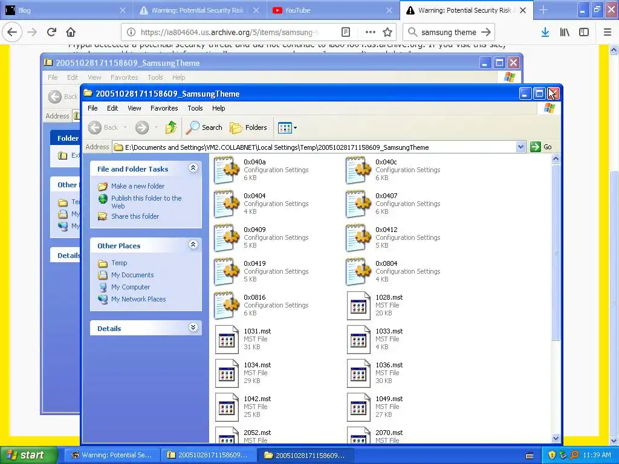619x464 pixels.
Task: Reload the browser page
Action: [51, 33]
